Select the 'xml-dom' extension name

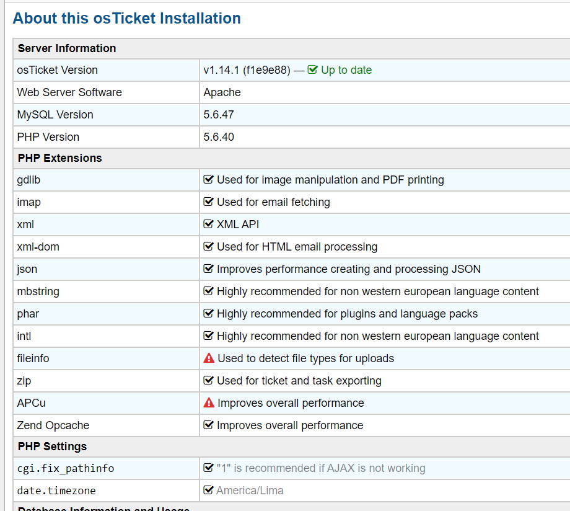pos(38,247)
